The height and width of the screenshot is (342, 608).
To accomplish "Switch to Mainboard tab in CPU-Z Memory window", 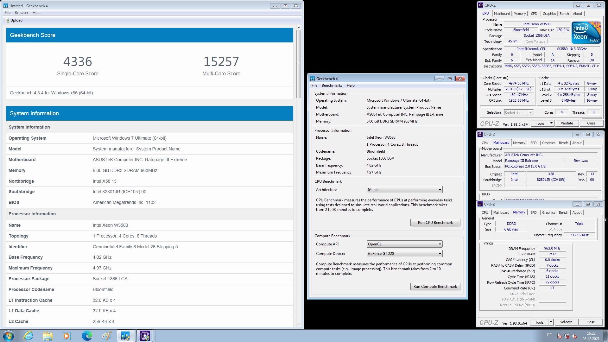I will click(x=501, y=212).
